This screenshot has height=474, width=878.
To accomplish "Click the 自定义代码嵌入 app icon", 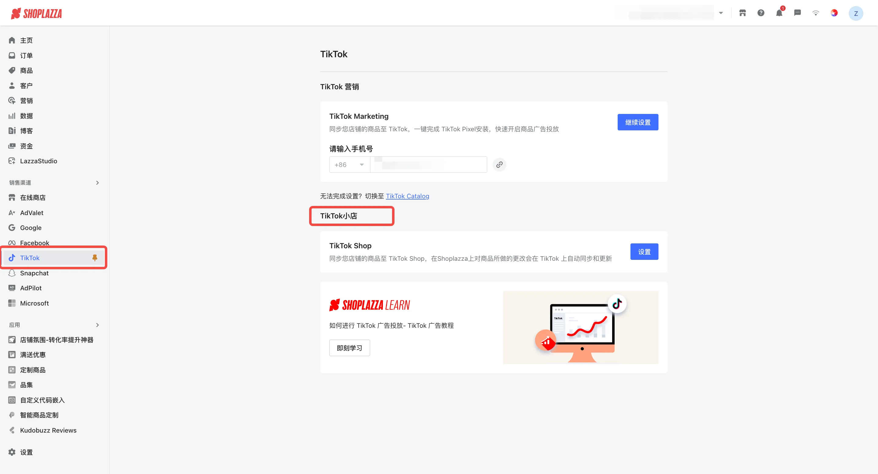I will tap(12, 400).
